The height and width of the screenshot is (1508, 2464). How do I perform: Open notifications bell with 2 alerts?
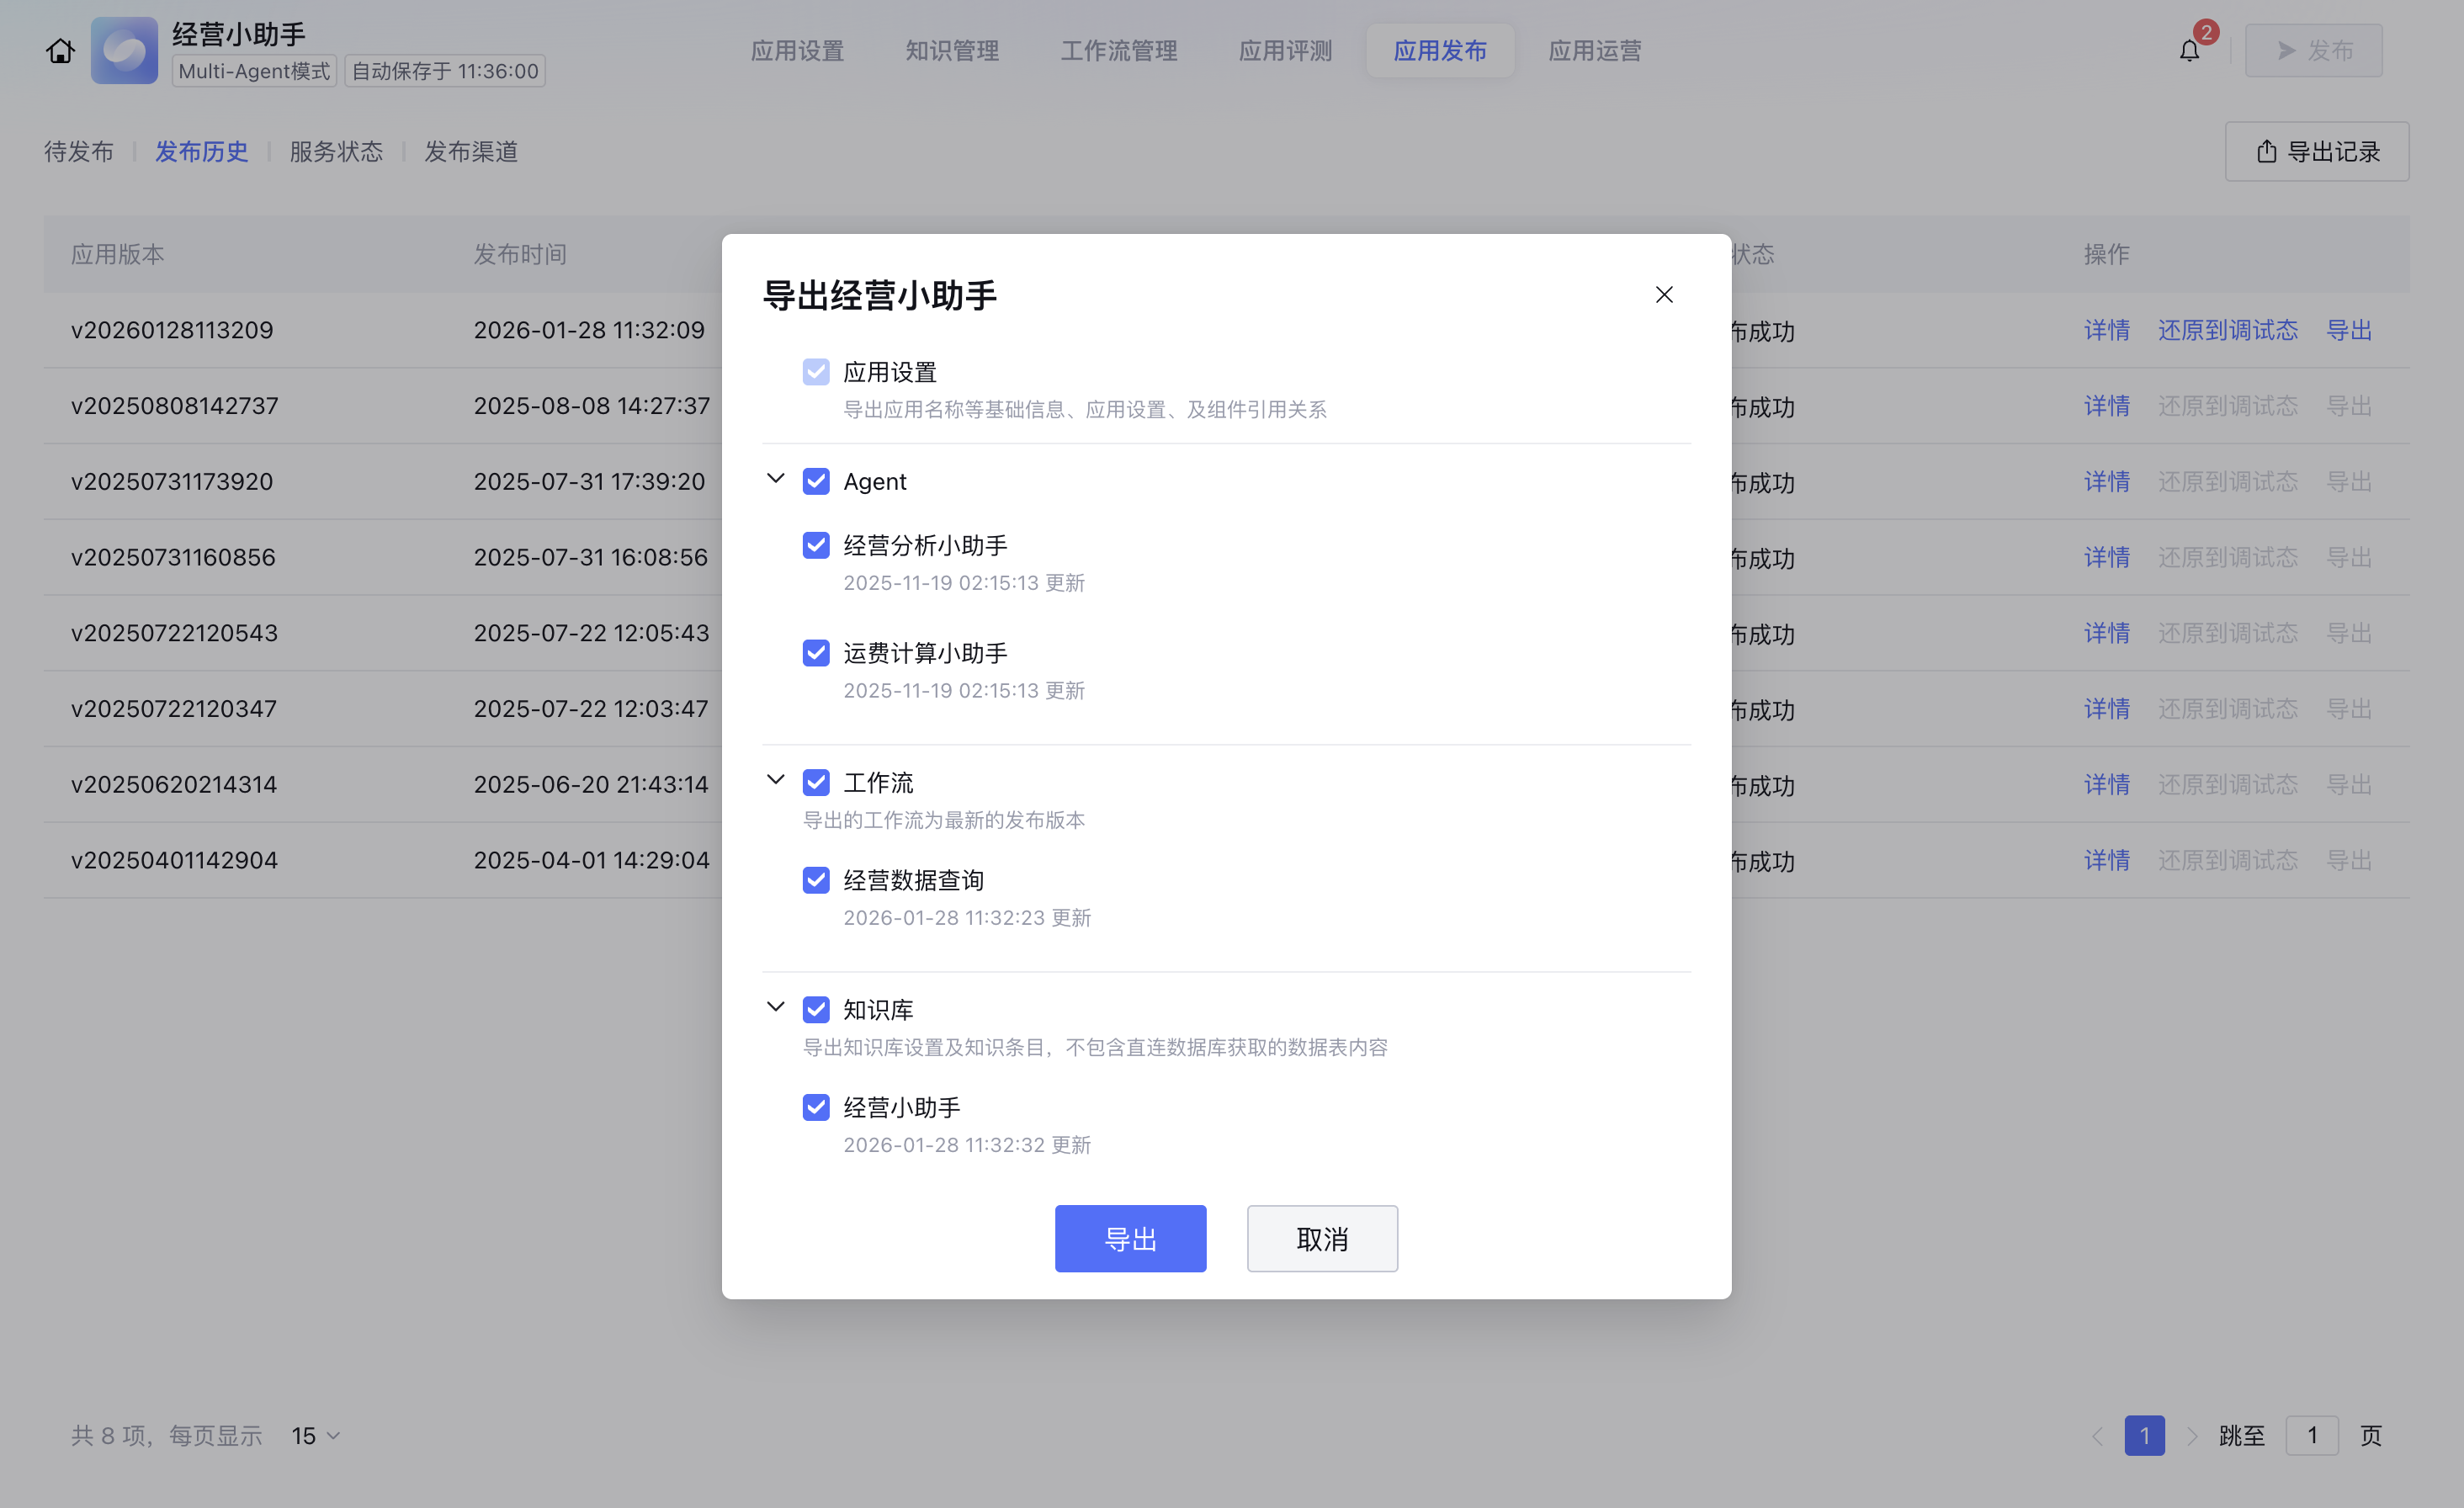click(2189, 51)
